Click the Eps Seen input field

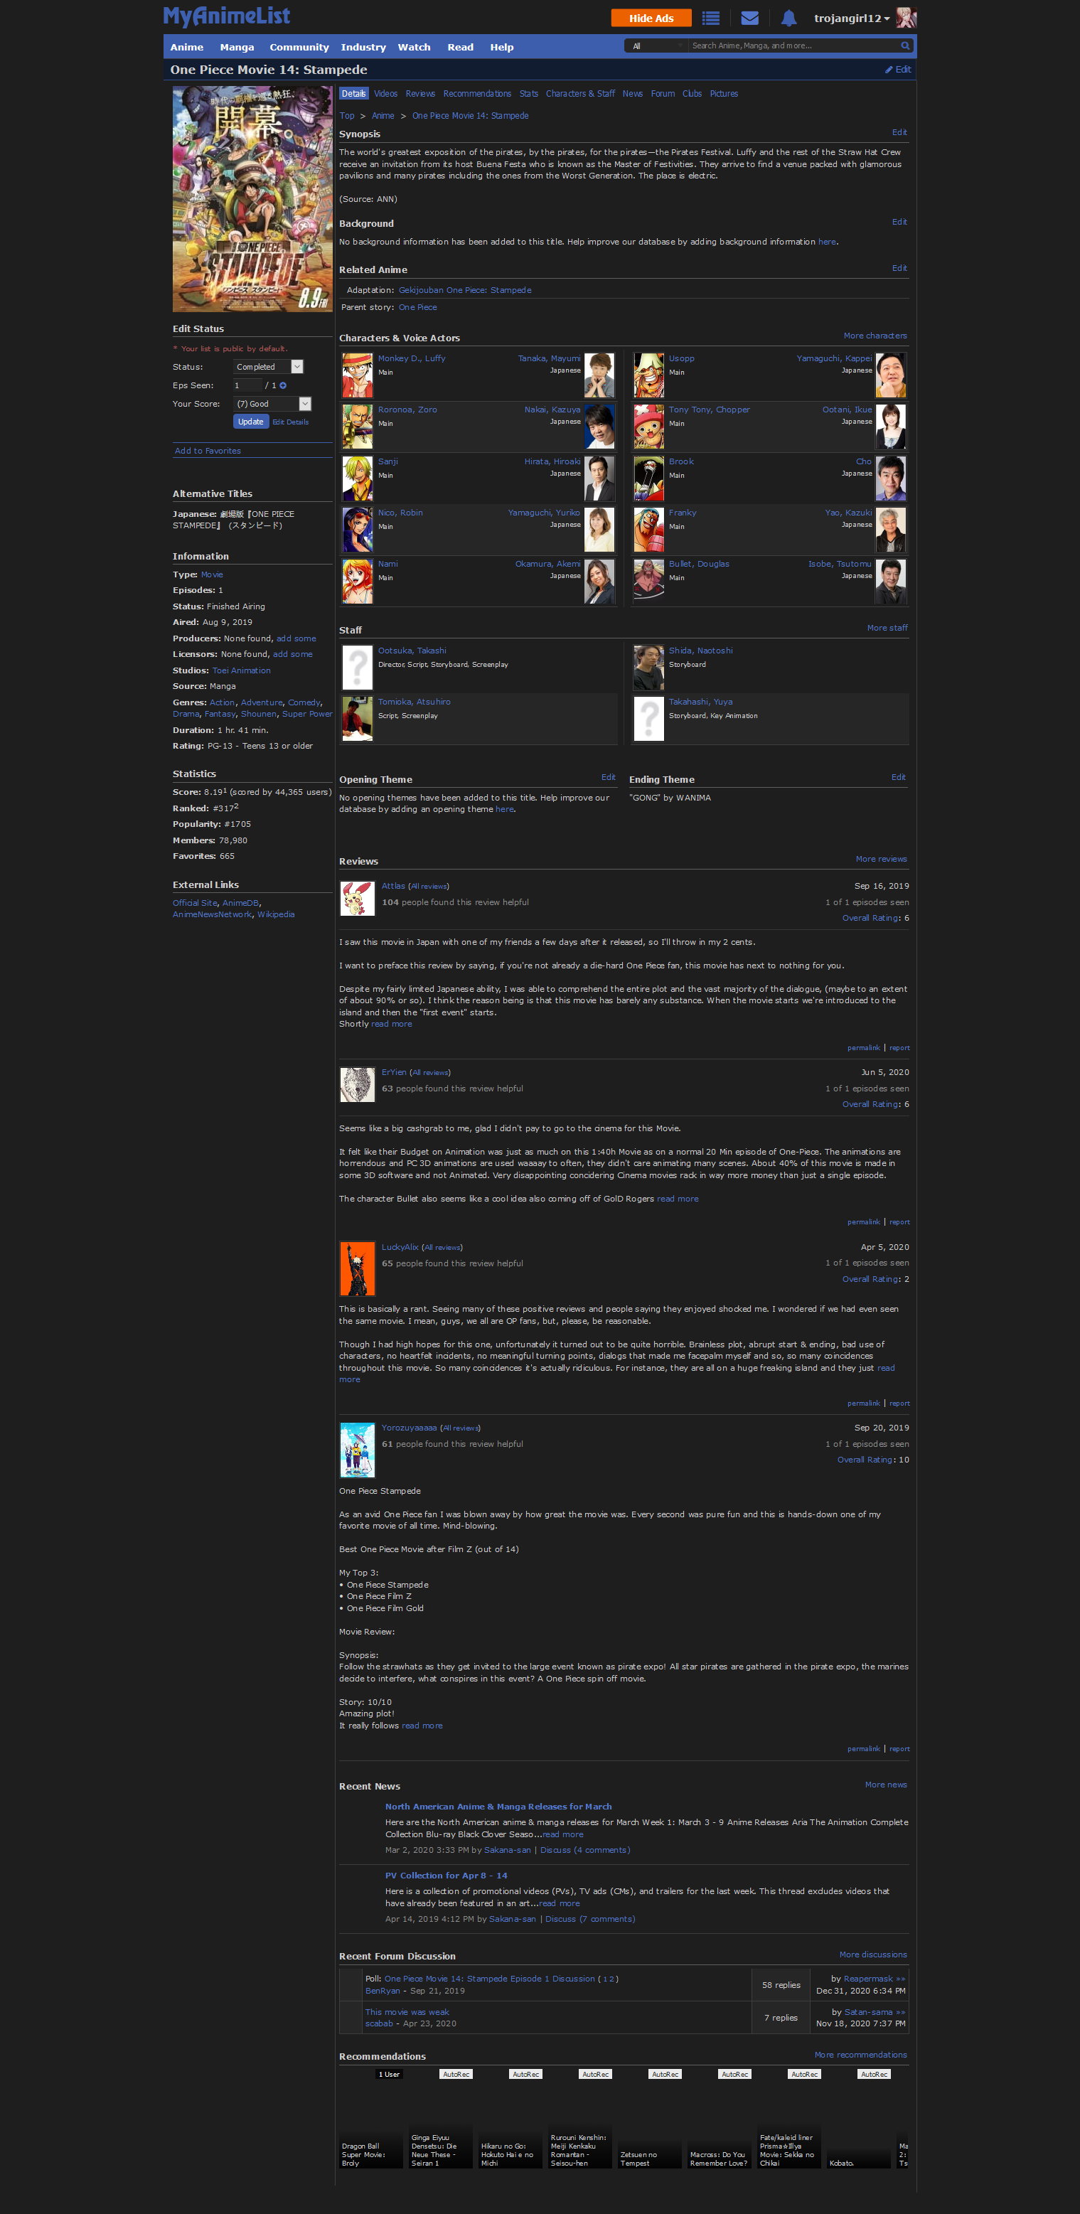(x=247, y=385)
